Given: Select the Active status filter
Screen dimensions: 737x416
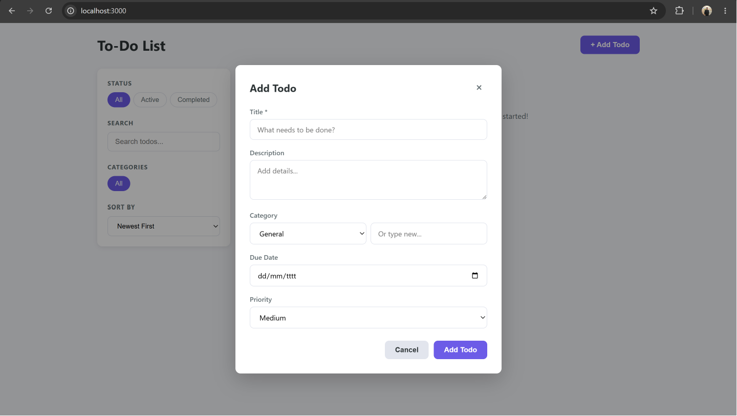Looking at the screenshot, I should pos(150,100).
